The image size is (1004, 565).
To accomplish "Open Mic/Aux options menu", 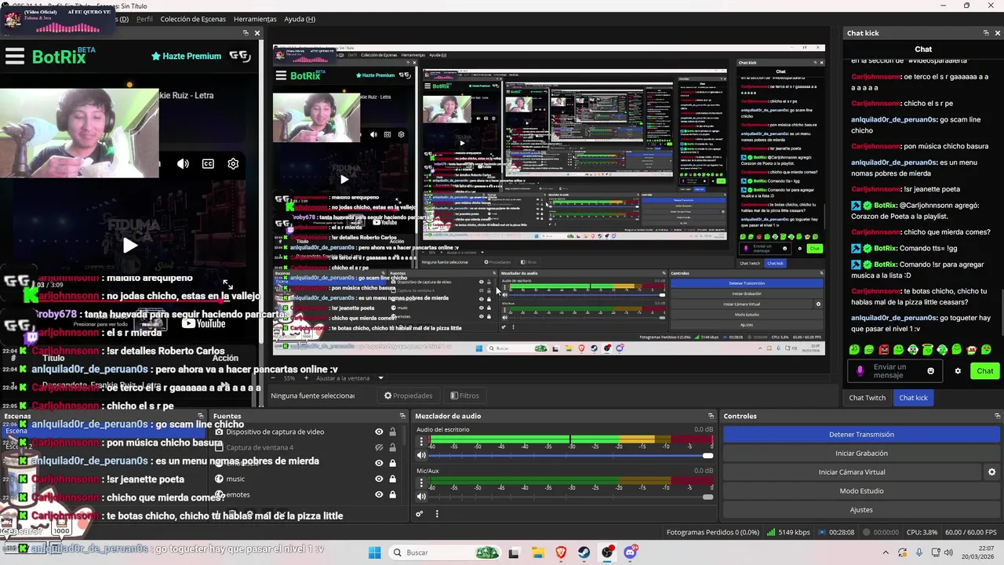I will click(x=421, y=483).
